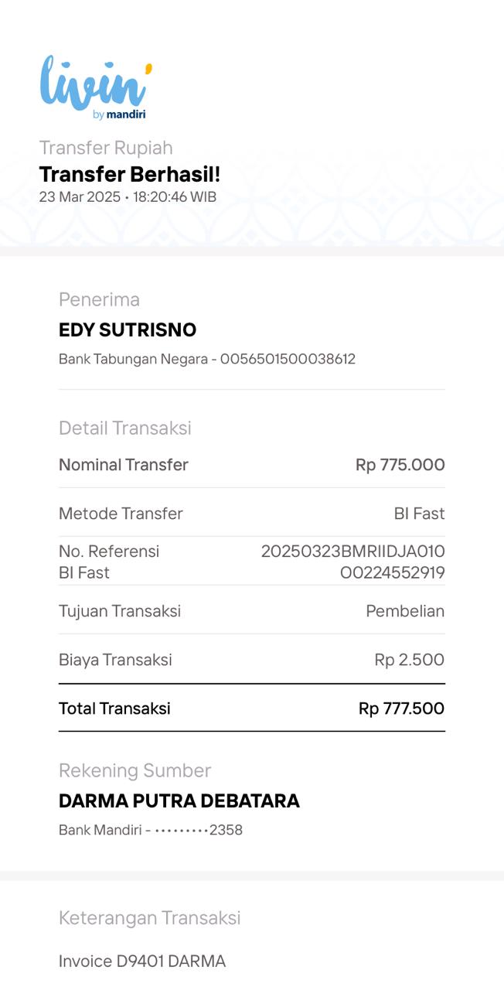This screenshot has width=504, height=990.
Task: Select the masked Bank Mandiri account number
Action: coord(199,830)
